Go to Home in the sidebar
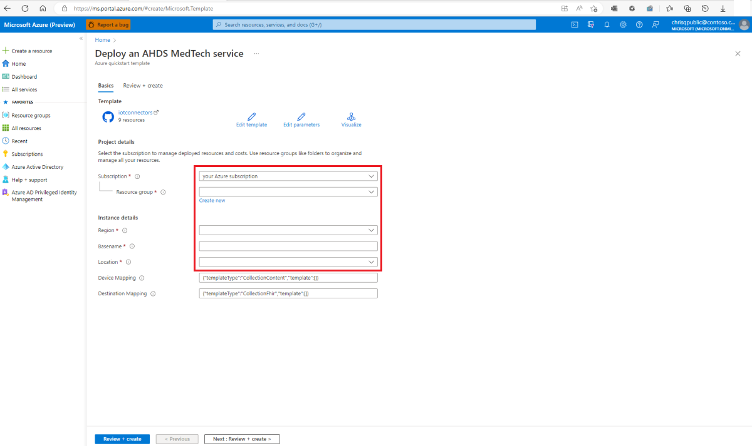This screenshot has width=752, height=446. [19, 64]
